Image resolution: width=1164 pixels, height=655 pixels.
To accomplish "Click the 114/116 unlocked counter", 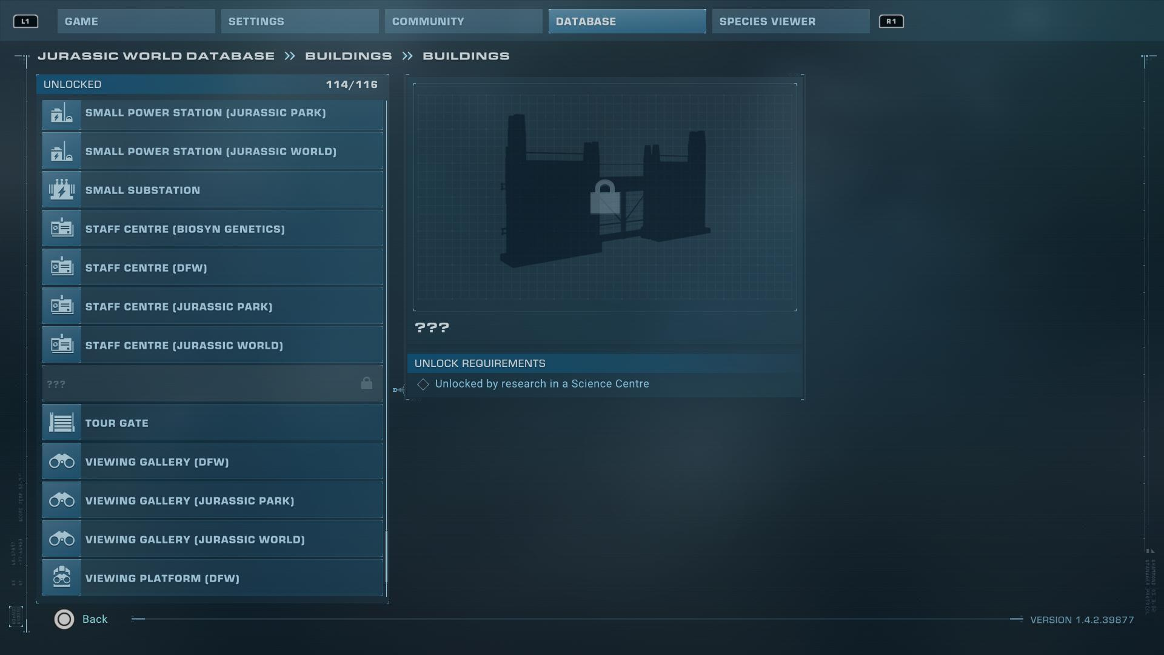I will (352, 84).
